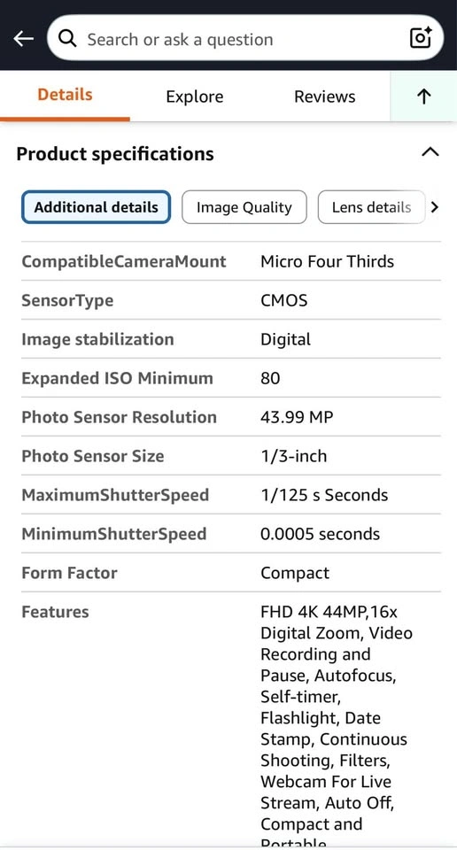Viewport: 457px width, 850px height.
Task: Open the camera lens search icon
Action: [420, 37]
